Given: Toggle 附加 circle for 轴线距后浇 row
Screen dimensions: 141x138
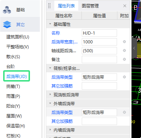Looking at the screenshot, I should (124, 50).
